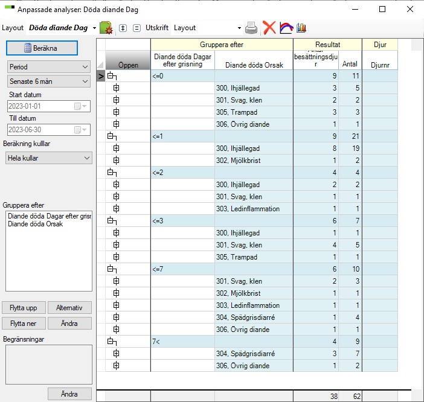Click the application icon in title bar
The image size is (424, 402).
(10, 7)
